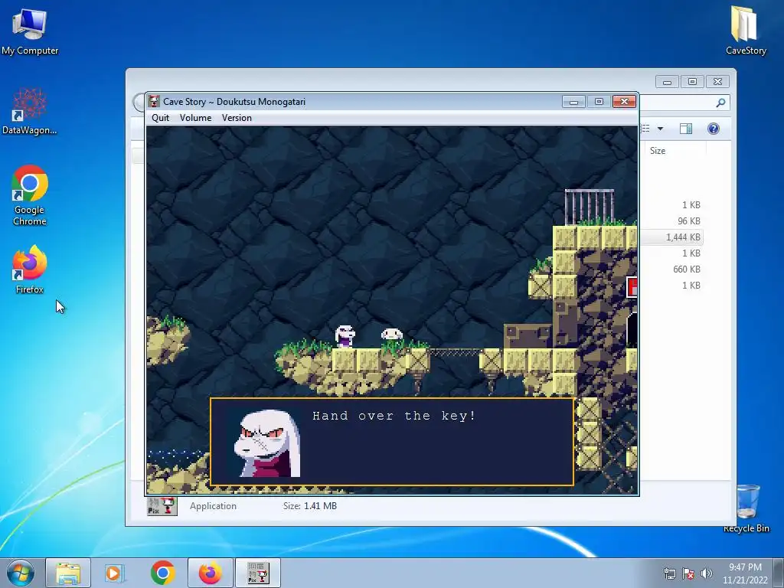The image size is (784, 588).
Task: Maximize the Explorer window behind
Action: 692,81
